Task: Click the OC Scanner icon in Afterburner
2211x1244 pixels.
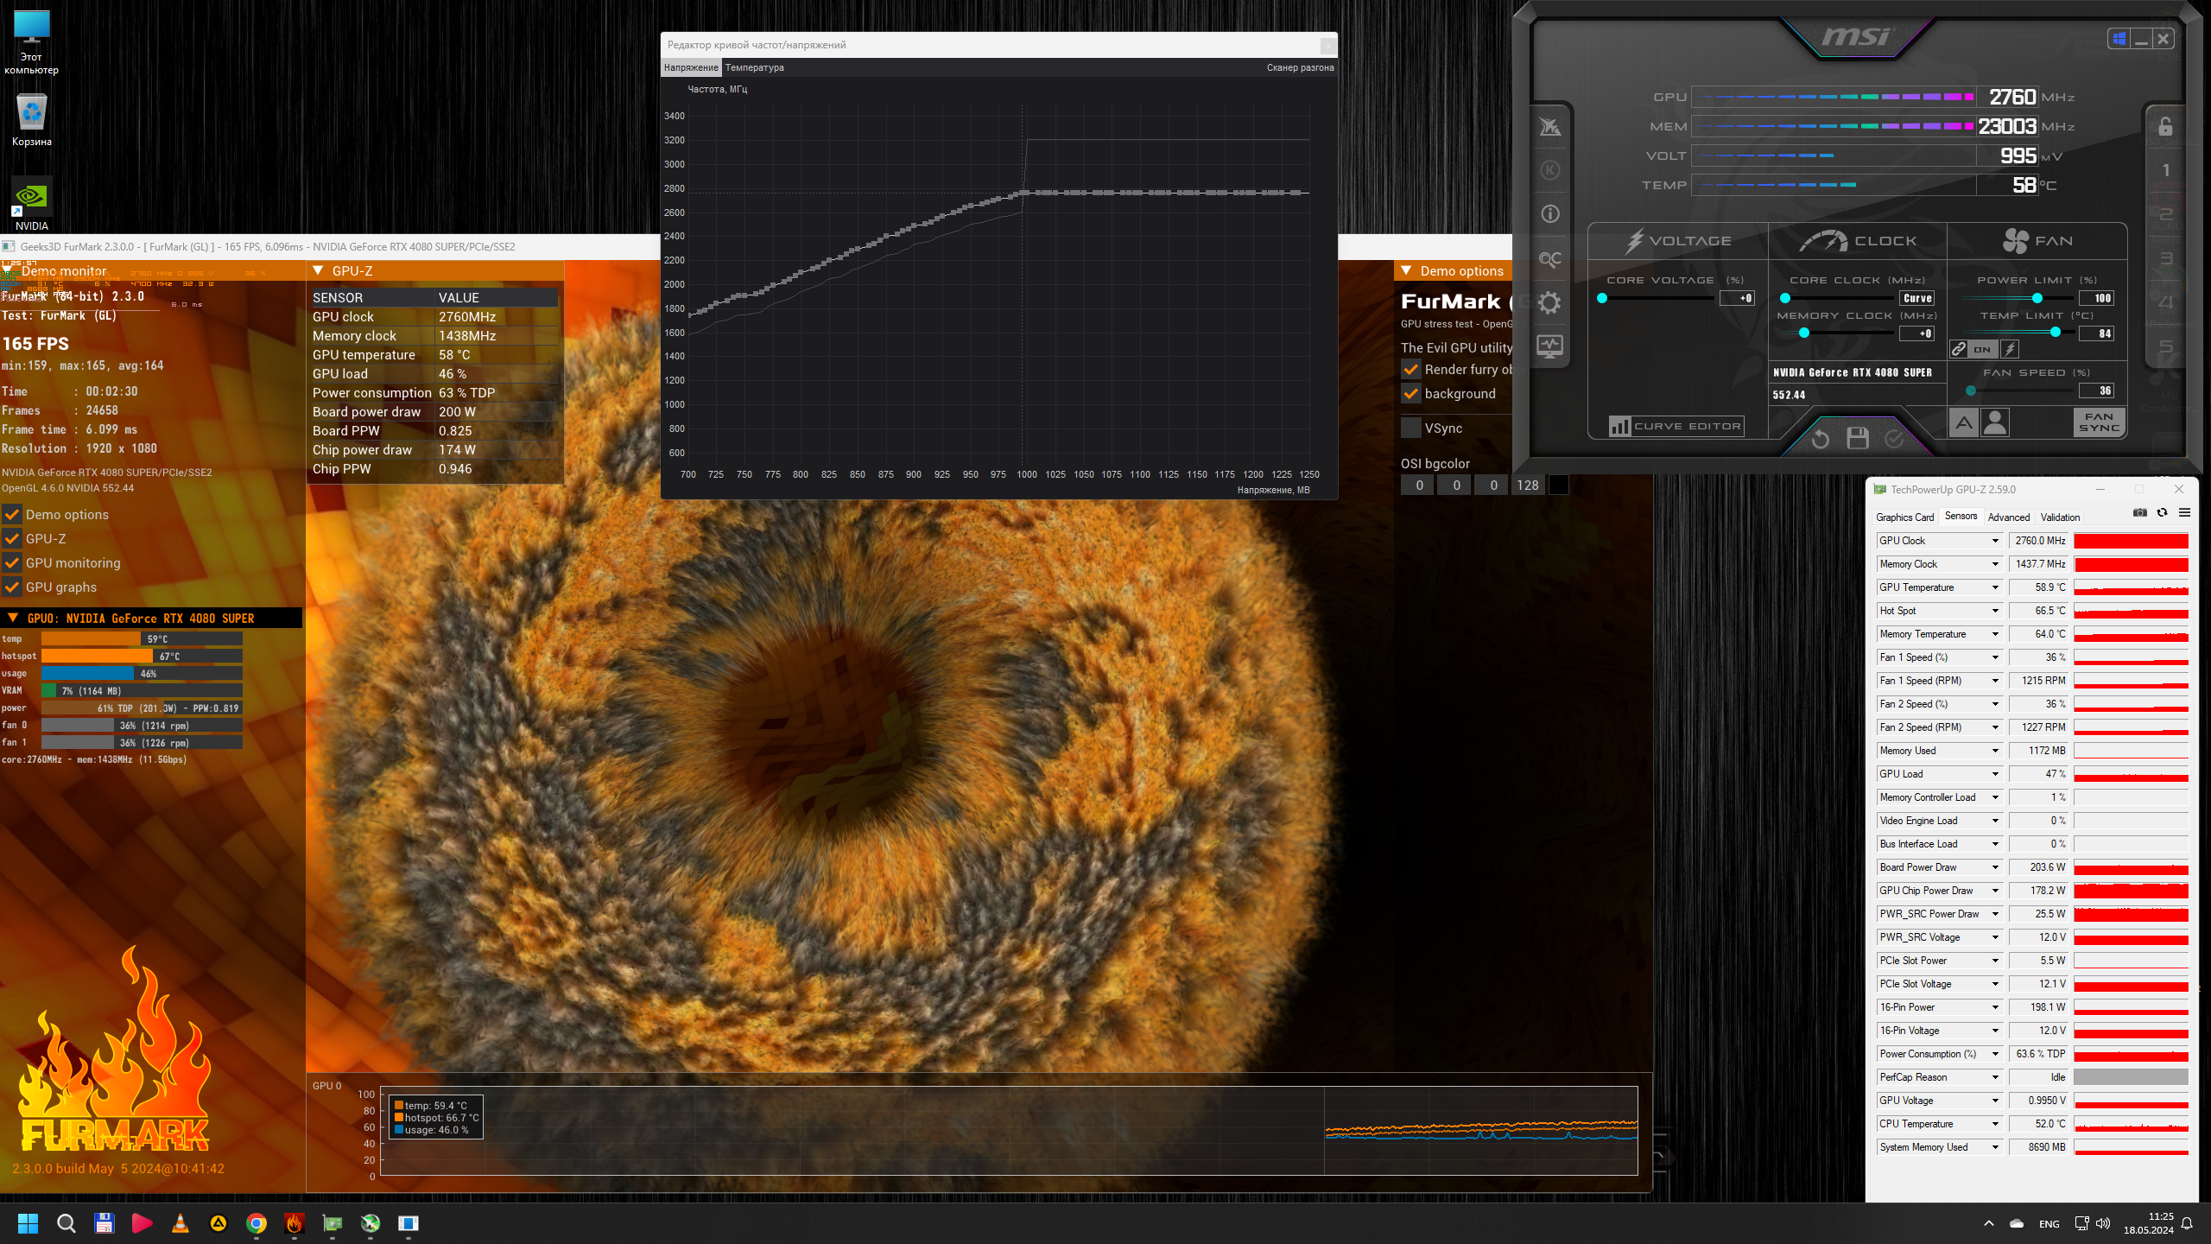Action: [x=1549, y=259]
